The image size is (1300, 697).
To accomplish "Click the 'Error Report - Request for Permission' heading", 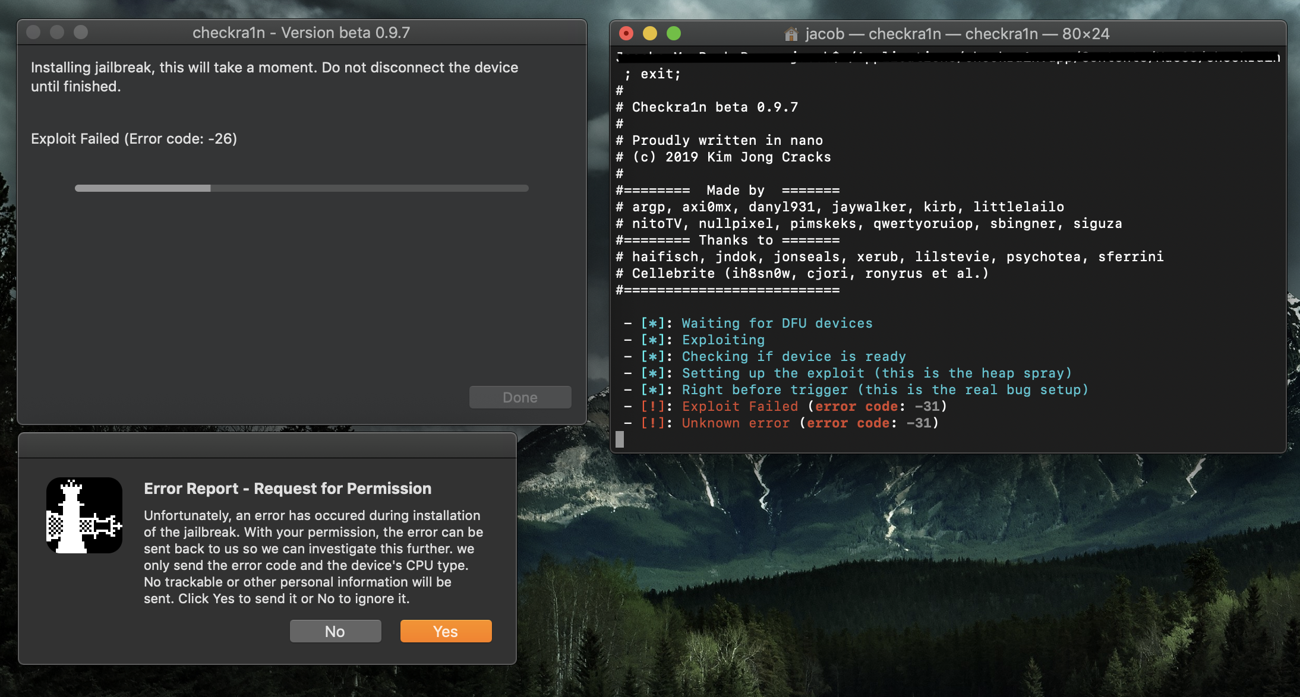I will point(287,488).
